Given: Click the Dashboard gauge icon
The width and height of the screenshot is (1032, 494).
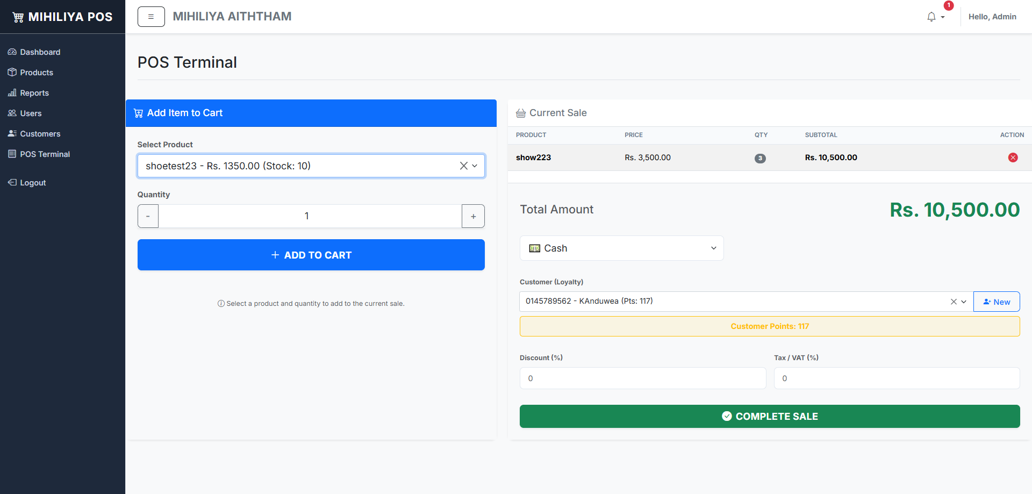Looking at the screenshot, I should click(x=12, y=52).
